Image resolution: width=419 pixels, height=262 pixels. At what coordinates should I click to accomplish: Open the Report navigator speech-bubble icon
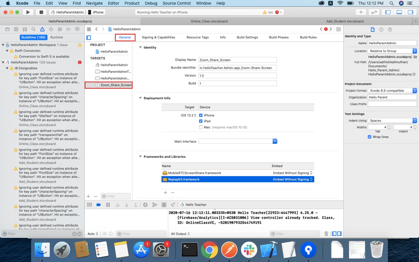(77, 29)
